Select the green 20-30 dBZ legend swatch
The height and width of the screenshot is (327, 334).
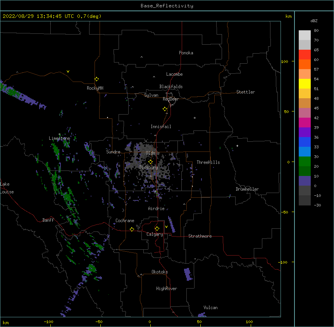(x=305, y=162)
